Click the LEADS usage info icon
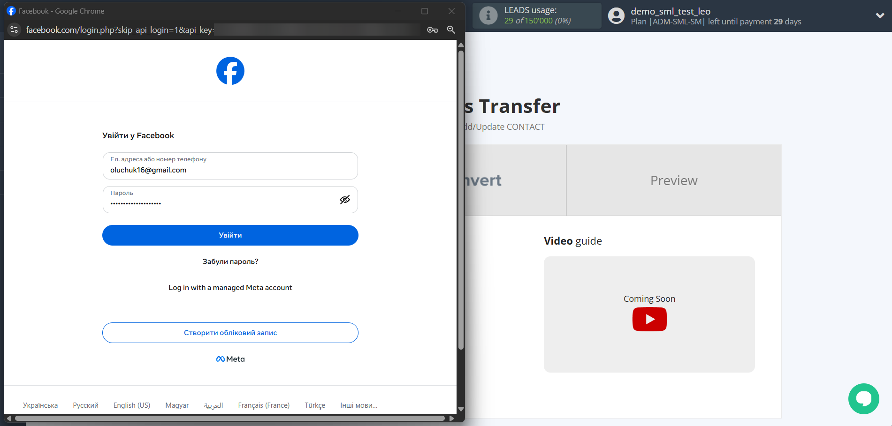This screenshot has height=426, width=892. point(488,15)
